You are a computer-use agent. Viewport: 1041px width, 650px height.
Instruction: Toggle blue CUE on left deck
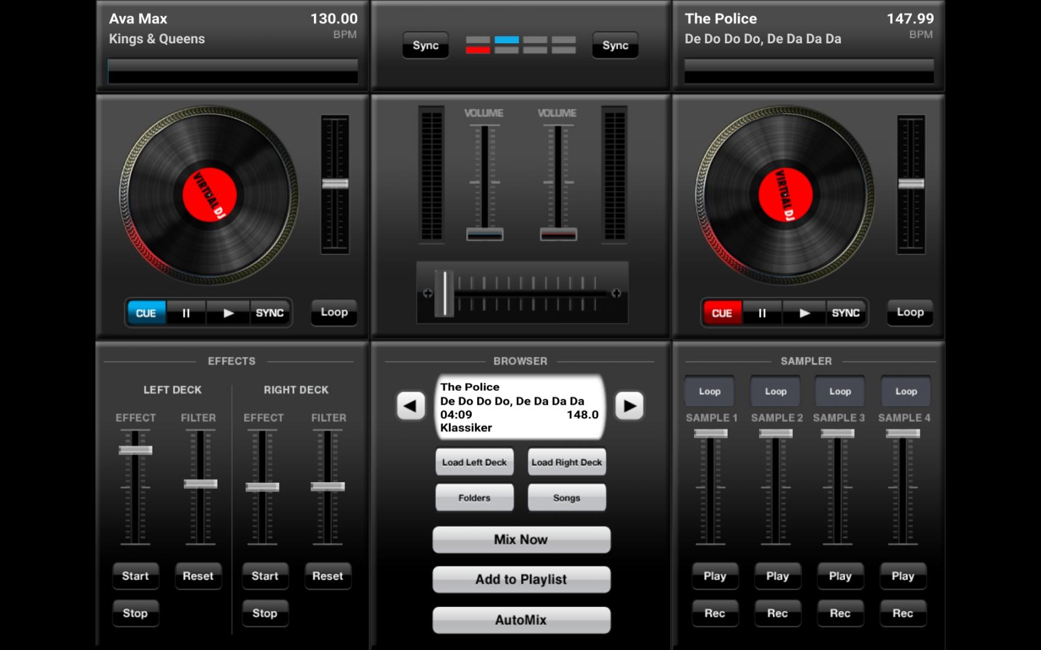click(146, 313)
